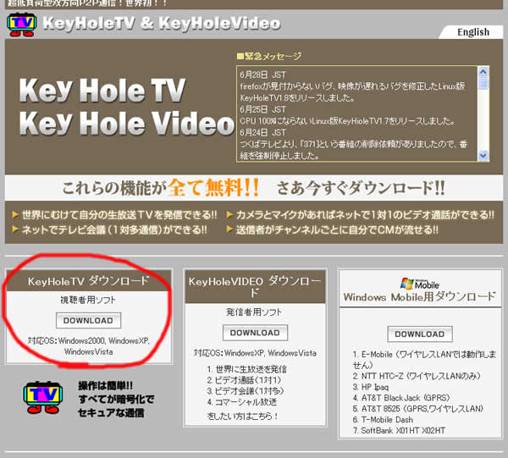Image resolution: width=508 pixels, height=458 pixels.
Task: Click the 6月24日 JST message entry
Action: (262, 132)
